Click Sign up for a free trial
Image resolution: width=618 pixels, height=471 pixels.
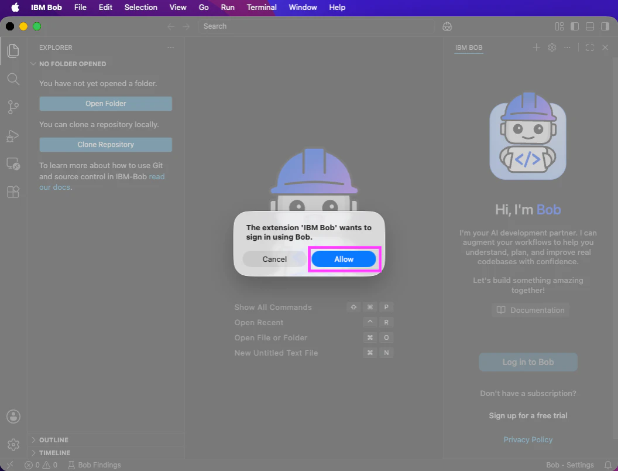click(x=528, y=416)
